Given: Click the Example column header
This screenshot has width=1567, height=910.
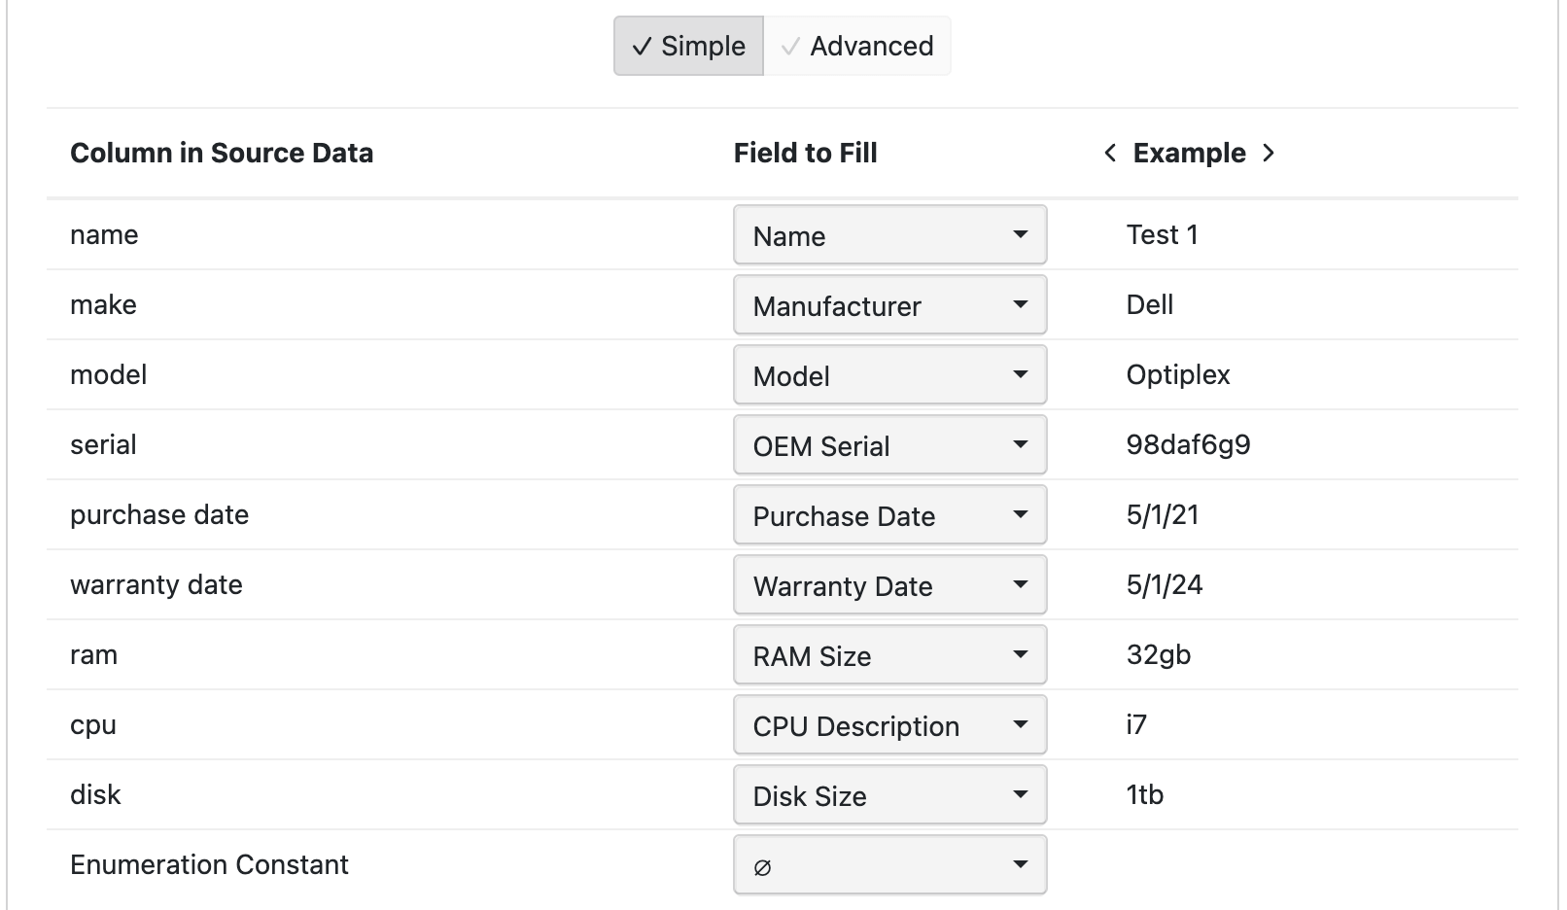Looking at the screenshot, I should tap(1188, 152).
